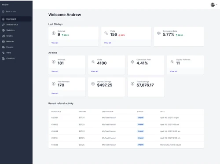Click icon beside the 5.77% Conversion Rate
The height and width of the screenshot is (165, 220).
[x=159, y=33]
